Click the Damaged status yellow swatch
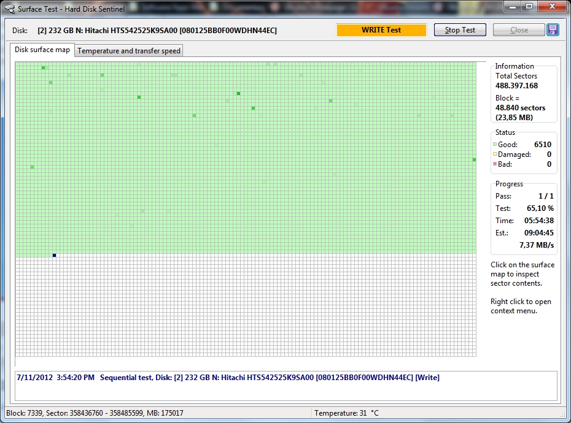 495,154
